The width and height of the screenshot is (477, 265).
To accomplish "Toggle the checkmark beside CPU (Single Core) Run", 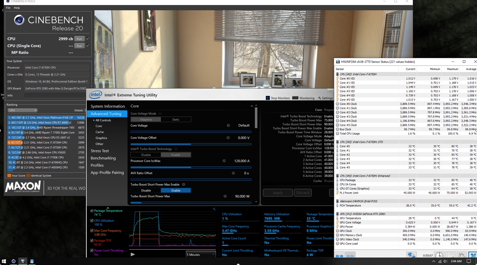I will [88, 46].
